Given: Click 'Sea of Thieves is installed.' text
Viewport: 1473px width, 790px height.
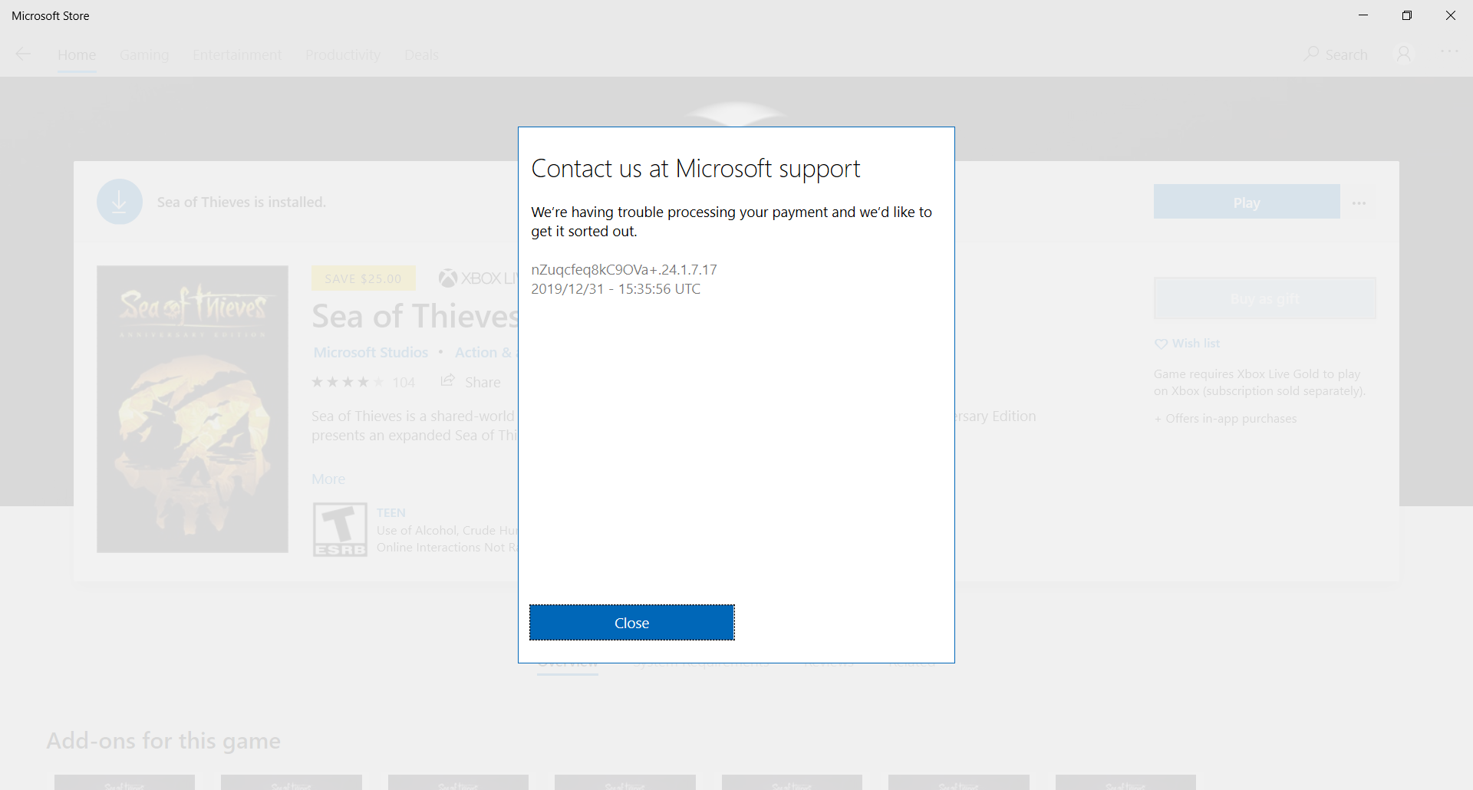Looking at the screenshot, I should [x=242, y=202].
